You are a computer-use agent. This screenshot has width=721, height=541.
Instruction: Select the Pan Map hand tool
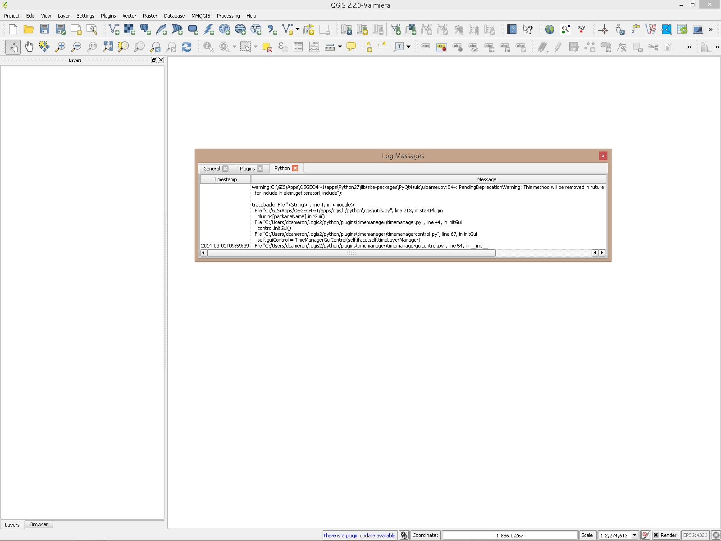(29, 47)
